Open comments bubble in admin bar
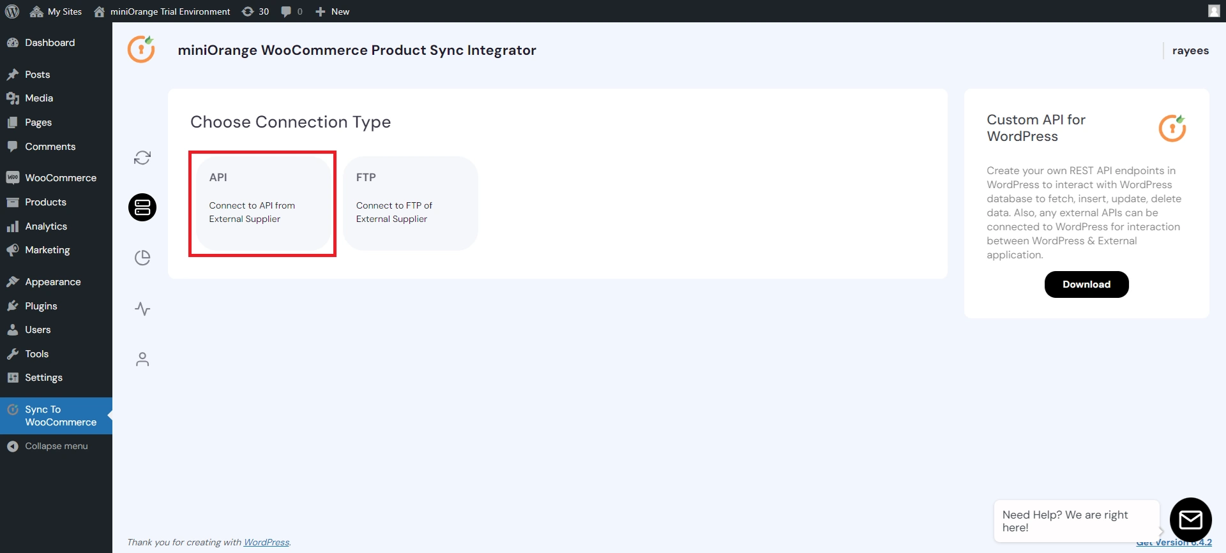Screen dimensions: 1226x553 [292, 11]
